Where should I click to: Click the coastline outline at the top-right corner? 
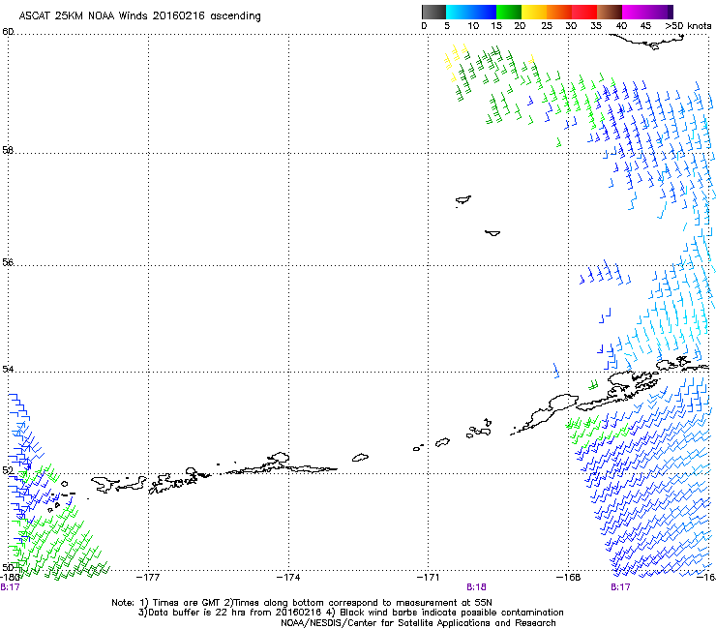[x=648, y=41]
